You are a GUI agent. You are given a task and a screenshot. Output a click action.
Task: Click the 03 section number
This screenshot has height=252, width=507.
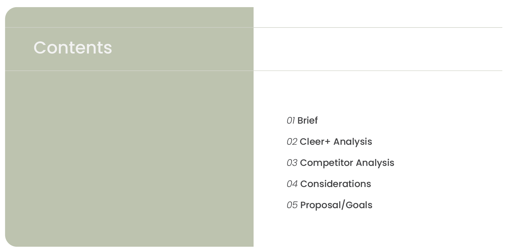pyautogui.click(x=292, y=163)
